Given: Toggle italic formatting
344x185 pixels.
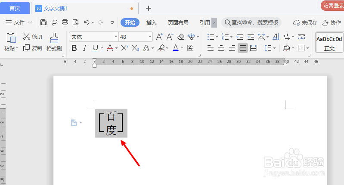Looking at the screenshot, I should [x=85, y=48].
